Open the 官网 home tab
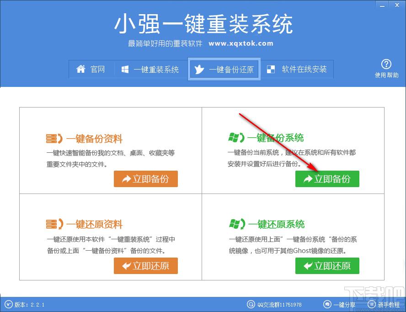Viewport: 406px width, 312px height. [91, 69]
